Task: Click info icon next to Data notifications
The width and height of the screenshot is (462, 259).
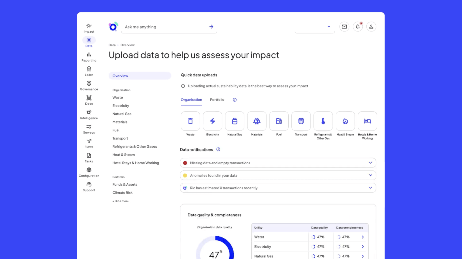Action: point(218,149)
